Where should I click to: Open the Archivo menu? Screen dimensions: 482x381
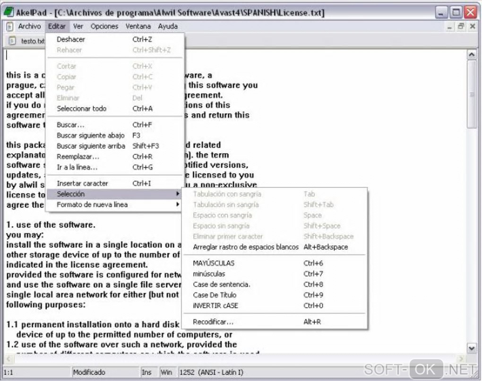pos(29,26)
